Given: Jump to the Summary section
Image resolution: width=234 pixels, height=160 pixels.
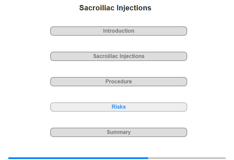Looking at the screenshot, I should click(x=118, y=132).
